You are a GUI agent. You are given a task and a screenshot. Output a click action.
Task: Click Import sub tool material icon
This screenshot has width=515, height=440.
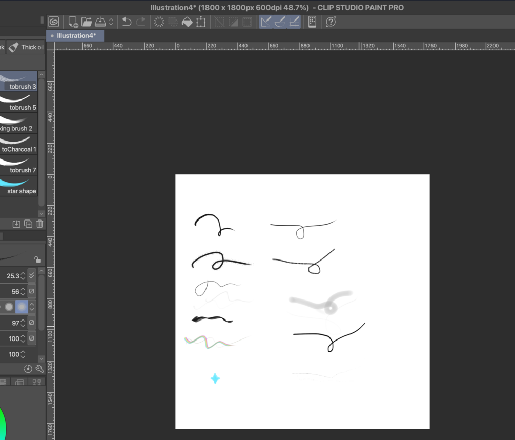[x=16, y=224]
